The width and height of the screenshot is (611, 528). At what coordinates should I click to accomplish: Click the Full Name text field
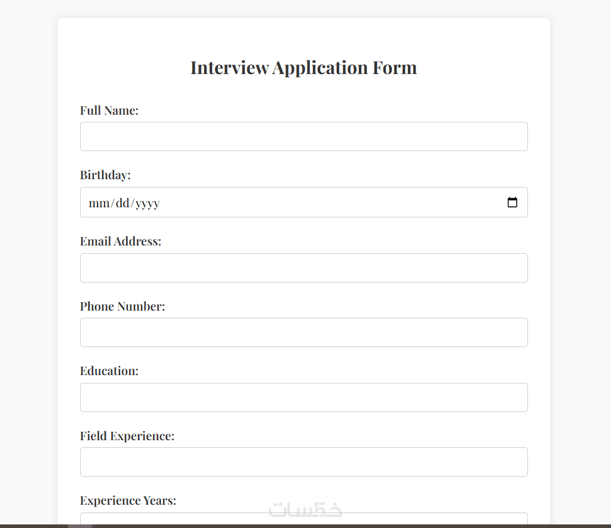[303, 137]
